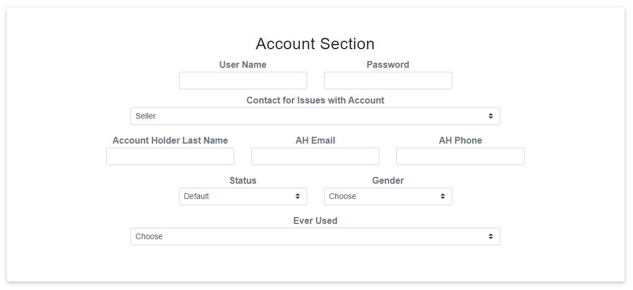633x290 pixels.
Task: Open the Status dropdown showing Default
Action: click(x=243, y=196)
